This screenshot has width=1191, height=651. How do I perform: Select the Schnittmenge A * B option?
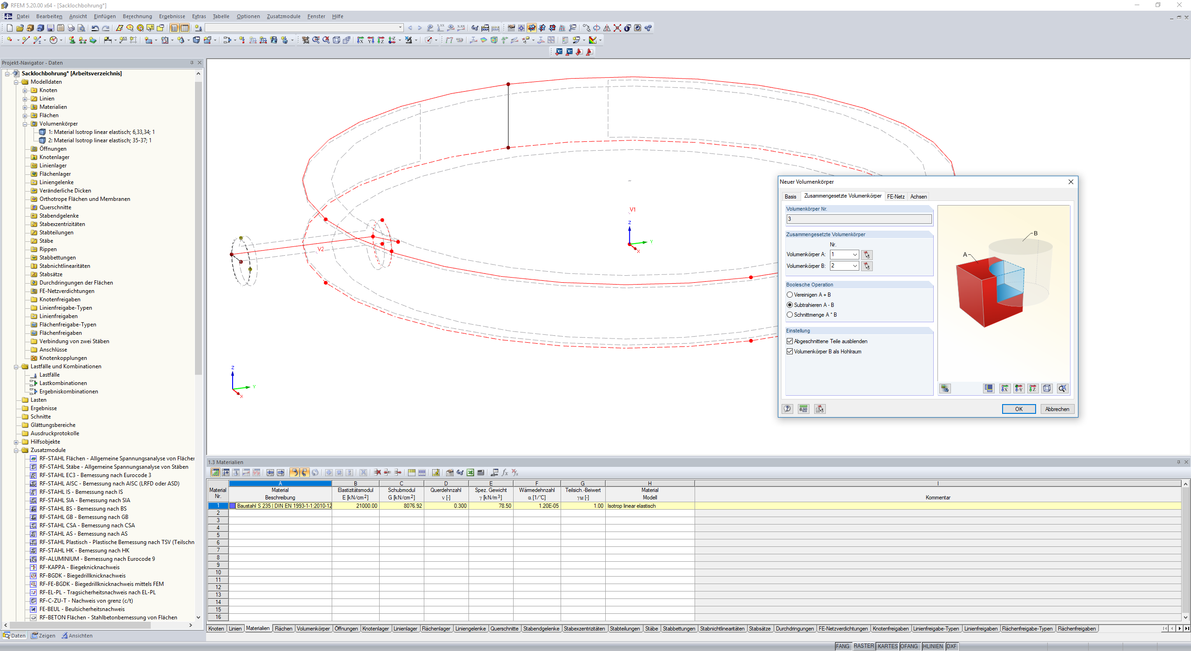click(790, 315)
